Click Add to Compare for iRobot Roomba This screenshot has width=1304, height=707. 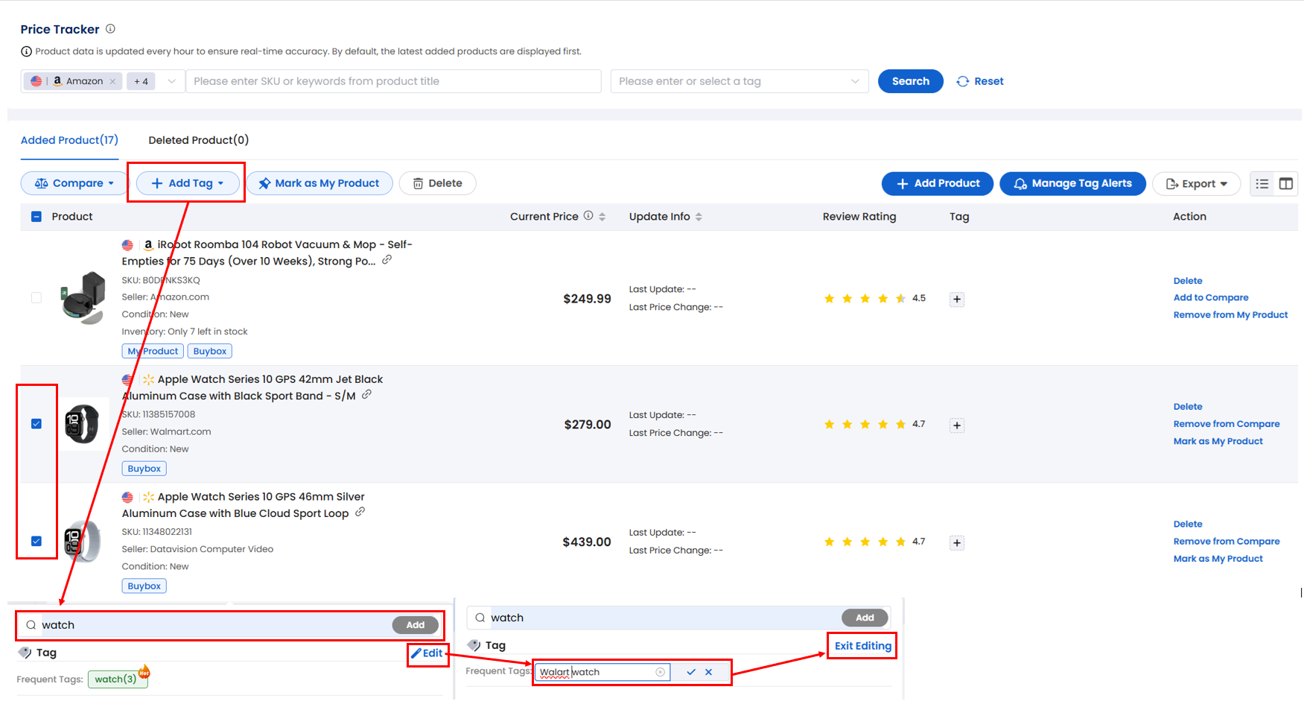1211,298
